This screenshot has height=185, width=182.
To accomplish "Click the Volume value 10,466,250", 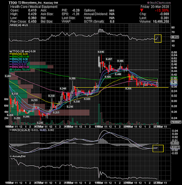I will pos(161,22).
